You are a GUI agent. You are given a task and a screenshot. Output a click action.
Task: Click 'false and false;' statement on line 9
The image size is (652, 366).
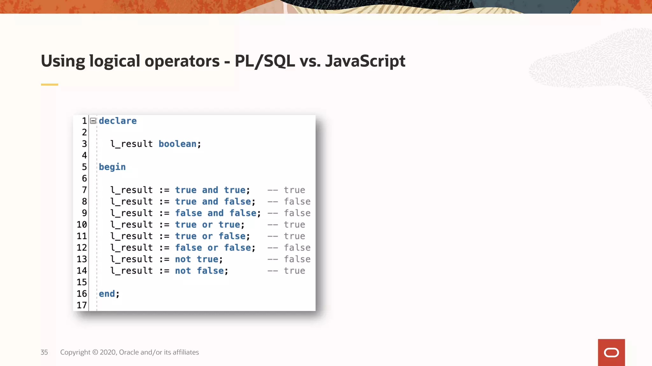coord(218,213)
